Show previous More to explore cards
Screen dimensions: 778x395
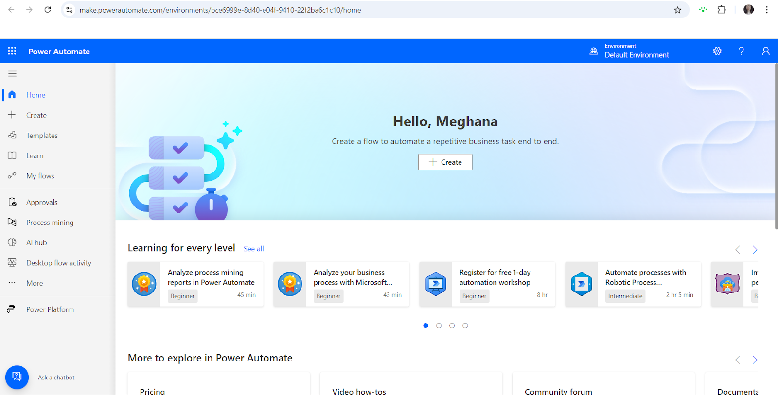coord(738,360)
